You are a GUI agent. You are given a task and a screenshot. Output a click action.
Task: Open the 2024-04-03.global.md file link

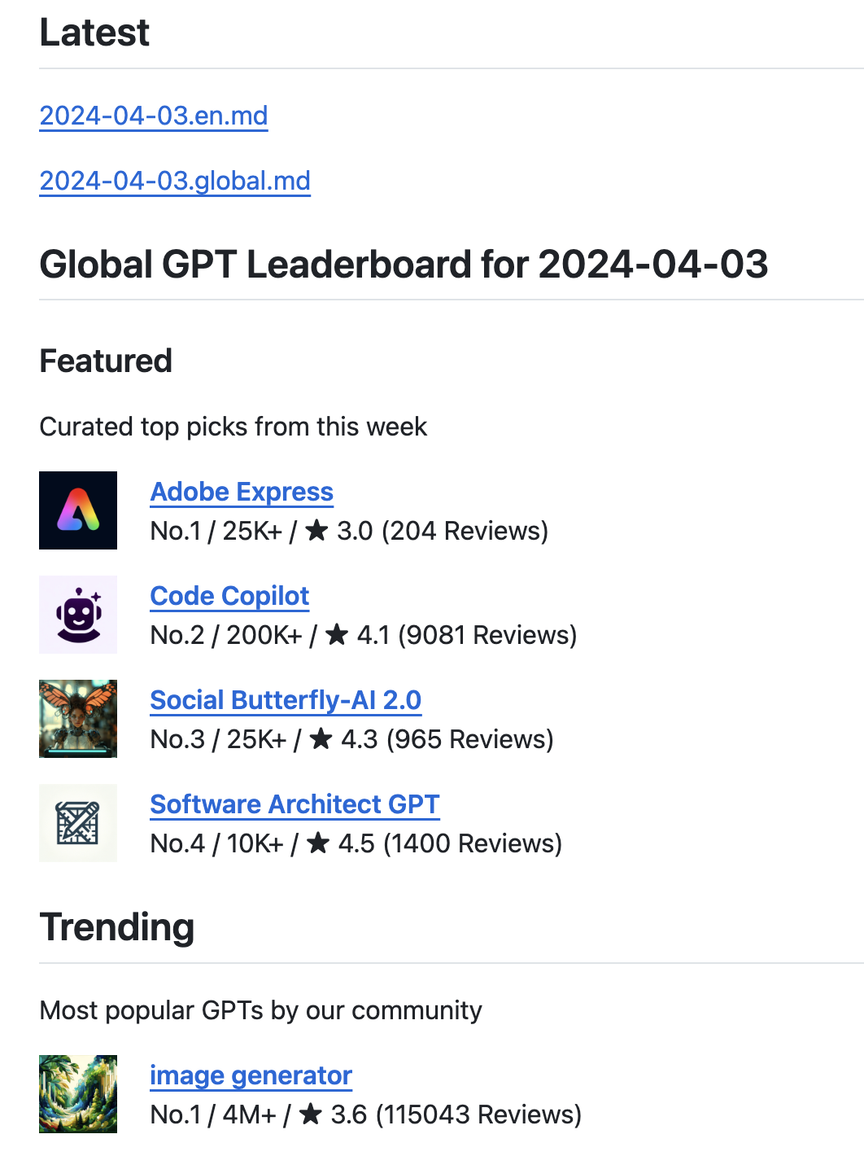pos(175,181)
